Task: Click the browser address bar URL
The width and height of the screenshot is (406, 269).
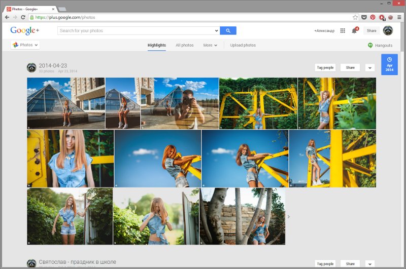Action: click(65, 17)
